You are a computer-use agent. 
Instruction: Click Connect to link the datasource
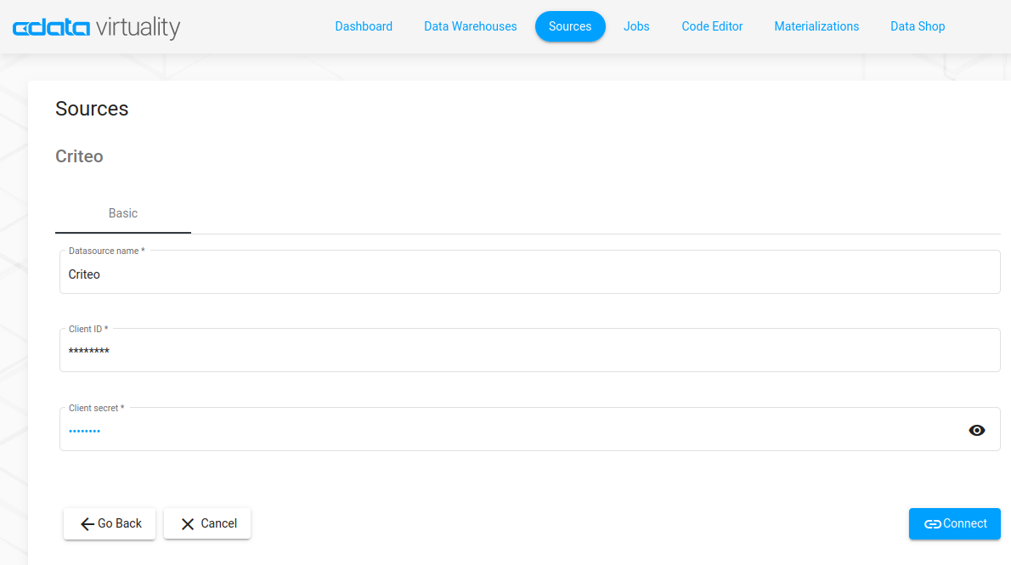[x=955, y=523]
